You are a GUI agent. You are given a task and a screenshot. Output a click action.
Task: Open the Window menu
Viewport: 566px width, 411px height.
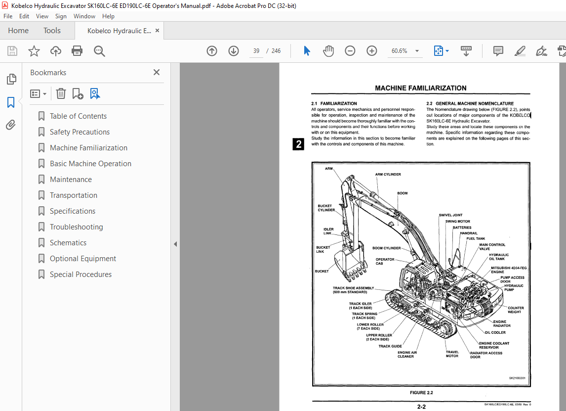pos(84,16)
